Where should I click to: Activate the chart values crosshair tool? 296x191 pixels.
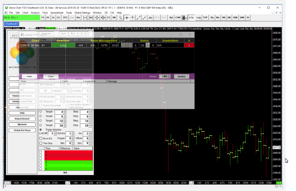127,18
